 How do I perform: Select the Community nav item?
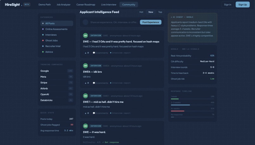coord(129,4)
